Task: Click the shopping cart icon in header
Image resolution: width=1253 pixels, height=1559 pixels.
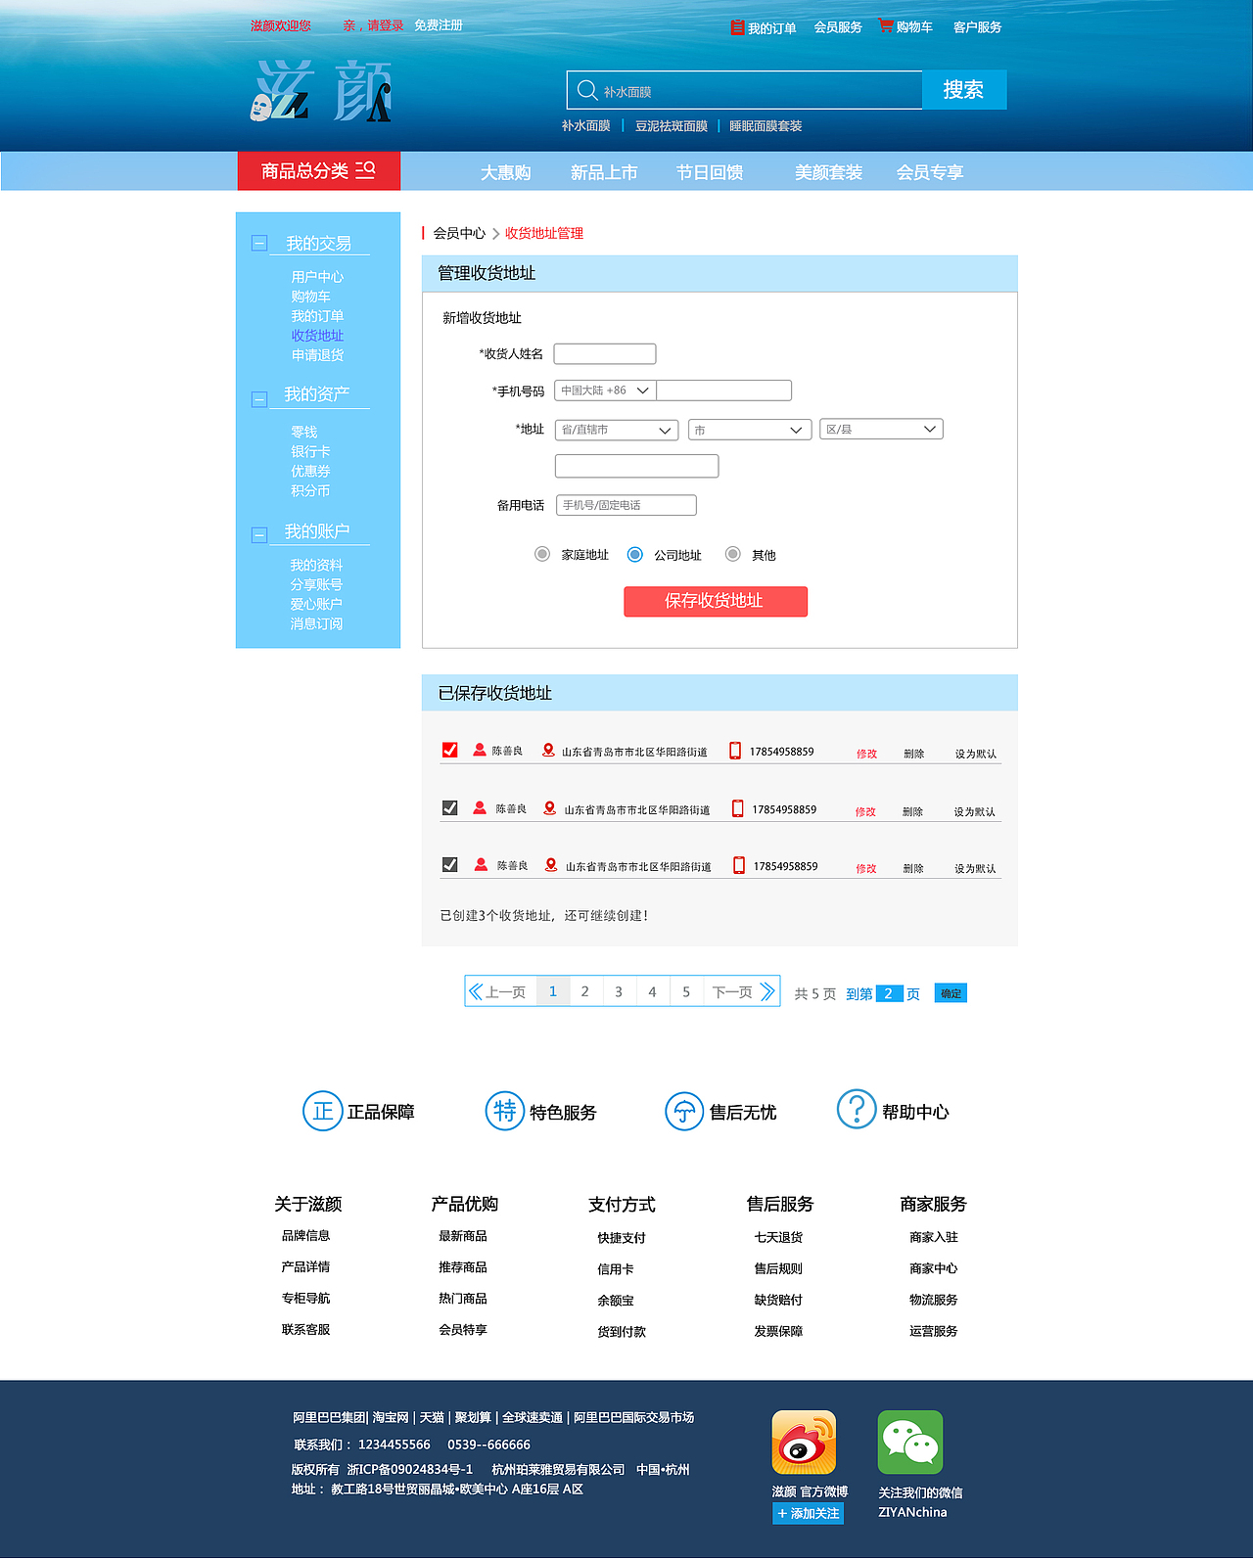Action: 886,25
